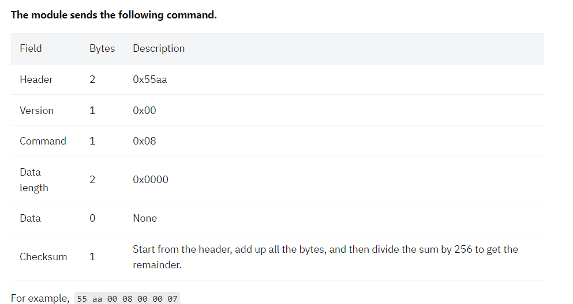Viewport: 573px width, 304px height.
Task: Click the Data field cell
Action: point(31,218)
